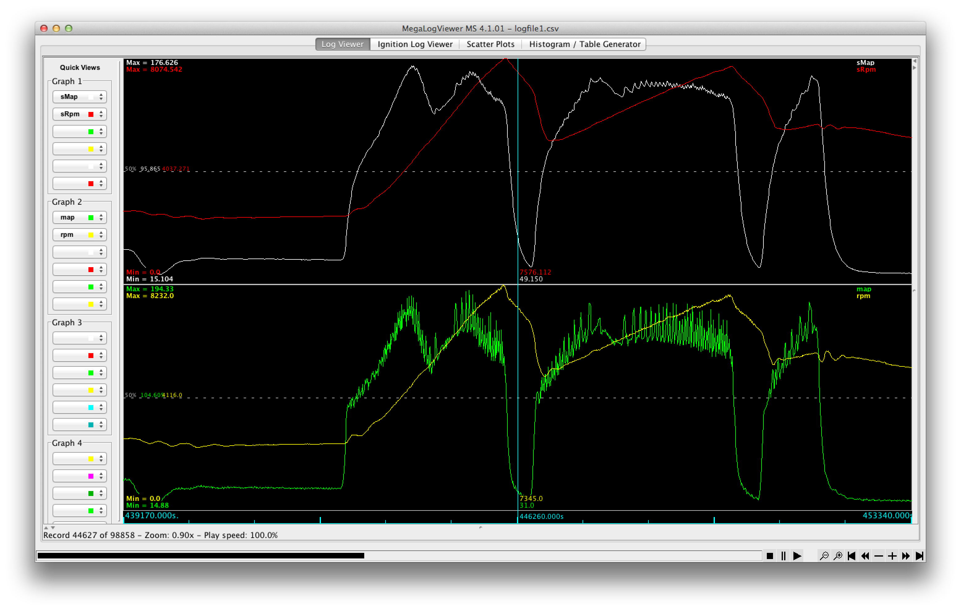
Task: Click the Min = 15.104 label
Action: [150, 279]
